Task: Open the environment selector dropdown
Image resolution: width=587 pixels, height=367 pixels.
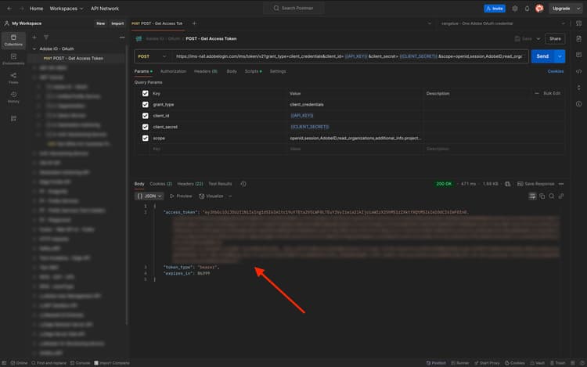Action: (x=502, y=23)
